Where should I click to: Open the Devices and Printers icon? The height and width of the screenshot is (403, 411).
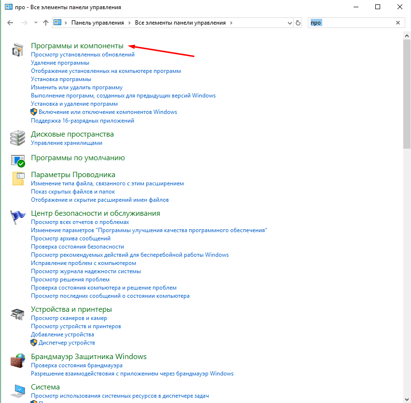click(x=17, y=314)
